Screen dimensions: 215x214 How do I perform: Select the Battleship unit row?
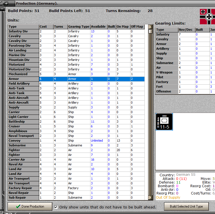pyautogui.click(x=76, y=122)
